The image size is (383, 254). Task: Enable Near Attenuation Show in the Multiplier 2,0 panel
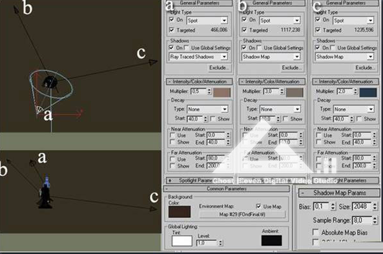[x=319, y=142]
